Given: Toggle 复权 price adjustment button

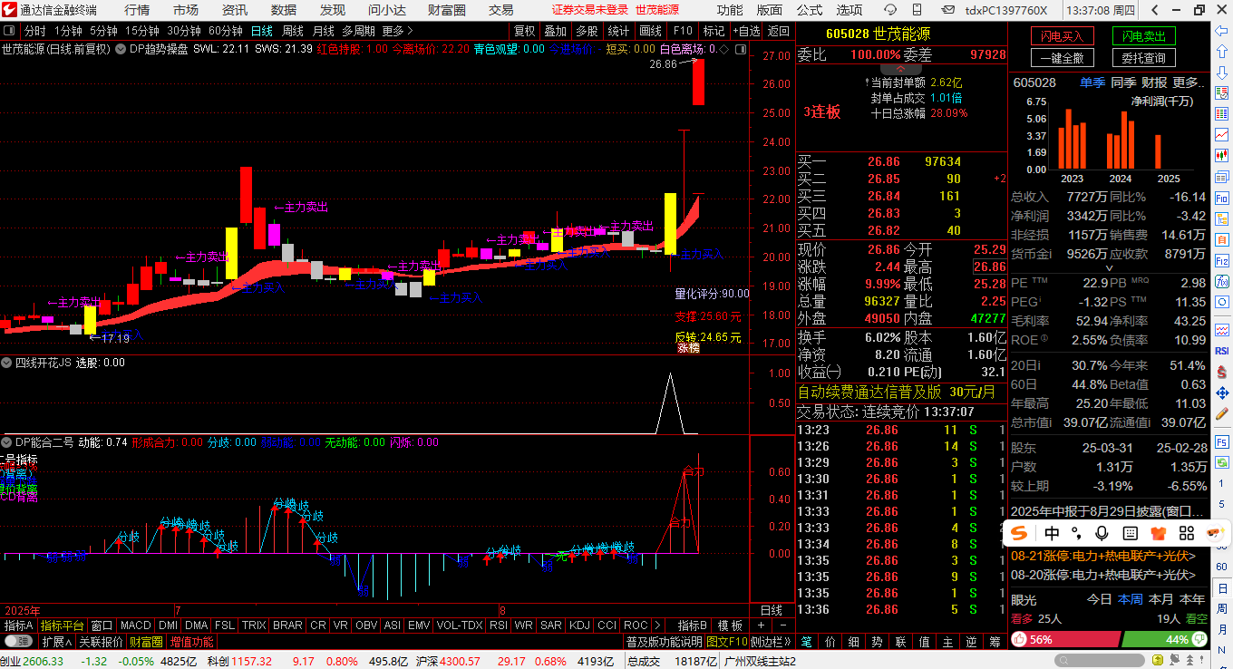Looking at the screenshot, I should tap(525, 30).
